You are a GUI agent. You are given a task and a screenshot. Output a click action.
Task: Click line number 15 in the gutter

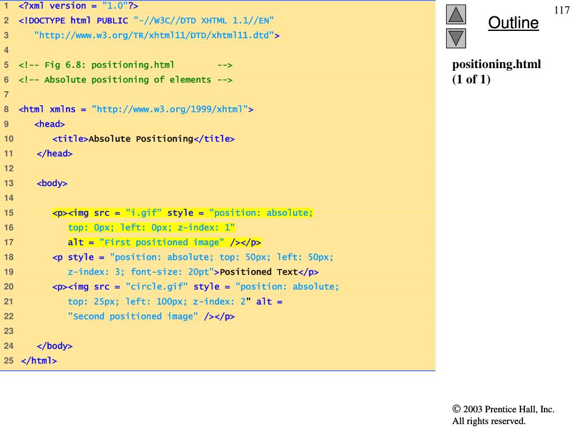pyautogui.click(x=9, y=213)
